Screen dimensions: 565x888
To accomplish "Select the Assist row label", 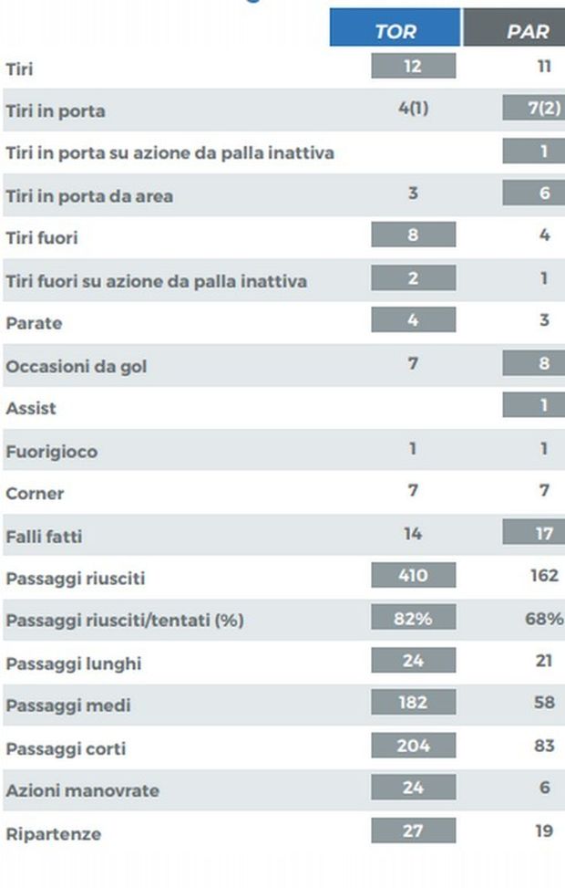I will click(31, 408).
